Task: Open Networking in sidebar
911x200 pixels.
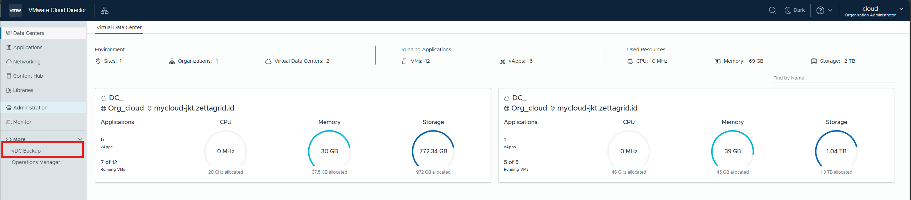Action: [x=43, y=62]
